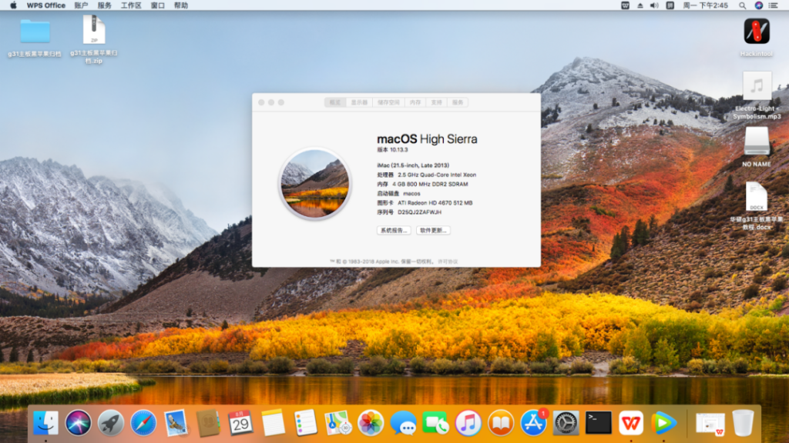Screen dimensions: 789x443
Task: Switch to the 显示器 tab
Action: click(359, 102)
